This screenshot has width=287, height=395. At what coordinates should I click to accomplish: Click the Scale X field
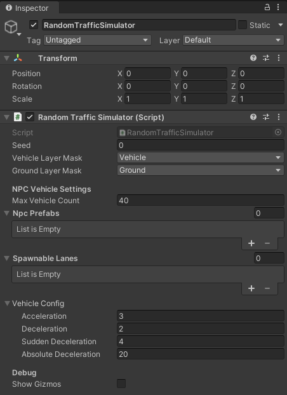pyautogui.click(x=147, y=99)
